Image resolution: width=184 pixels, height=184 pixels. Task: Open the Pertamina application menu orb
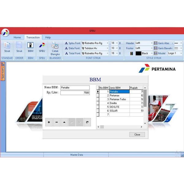pos(6,33)
